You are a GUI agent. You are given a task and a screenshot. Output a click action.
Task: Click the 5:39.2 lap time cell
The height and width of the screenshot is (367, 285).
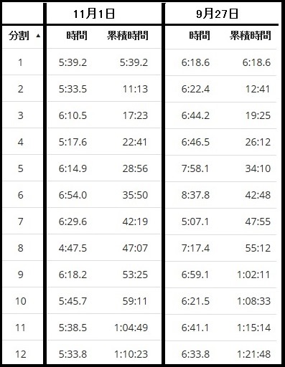73,62
